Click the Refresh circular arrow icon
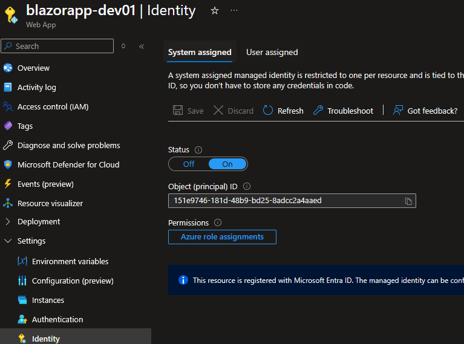Viewport: 464px width, 344px height. 268,110
